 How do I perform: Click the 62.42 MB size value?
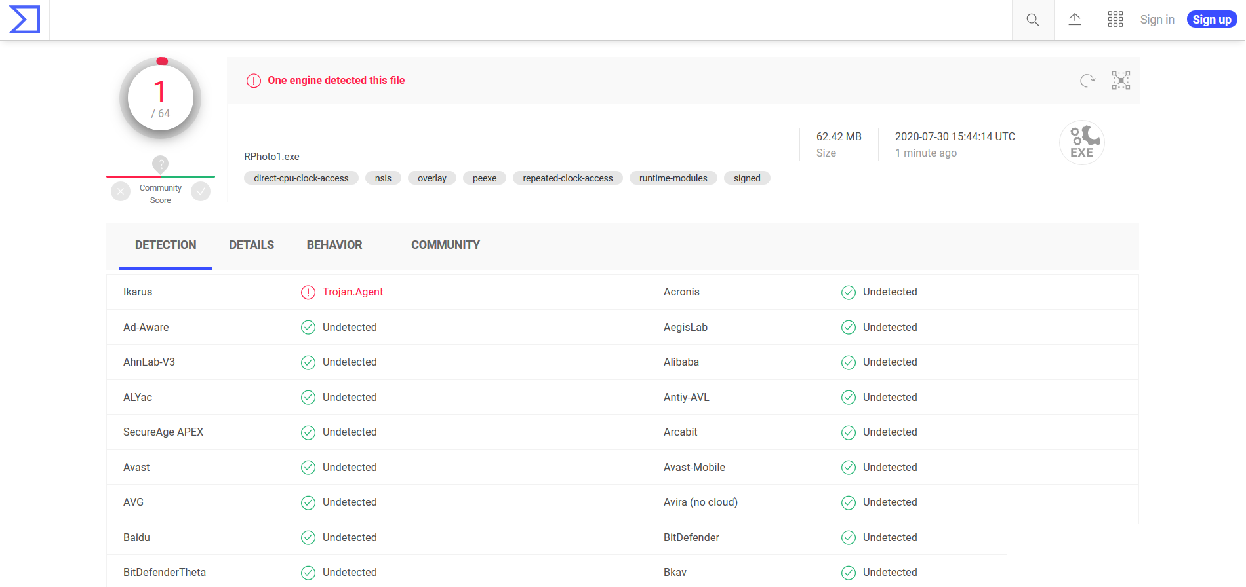(x=839, y=136)
